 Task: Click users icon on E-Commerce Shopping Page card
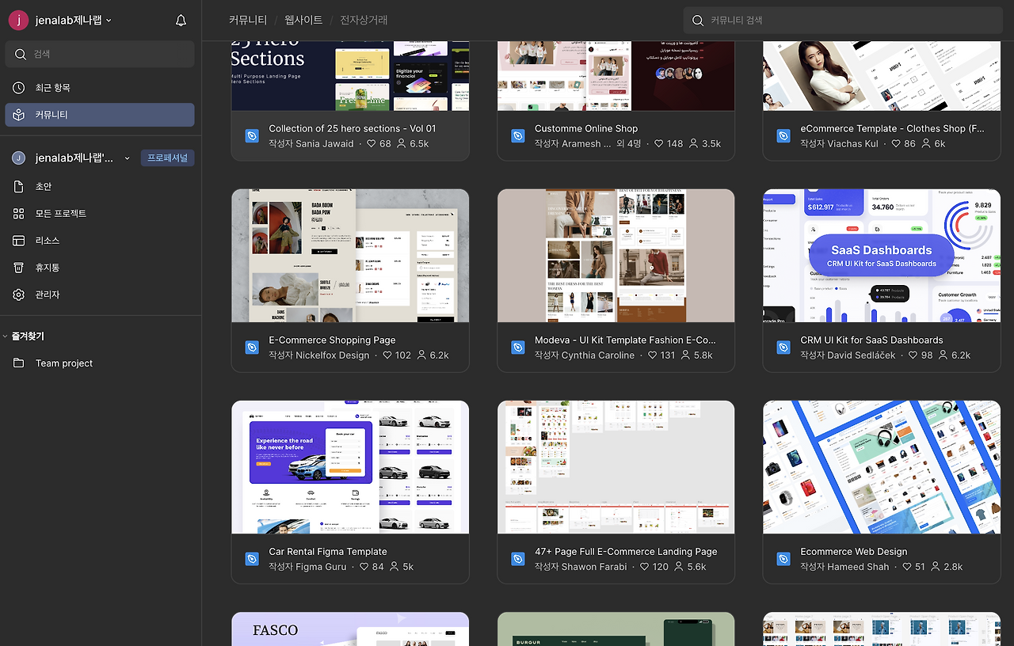421,355
